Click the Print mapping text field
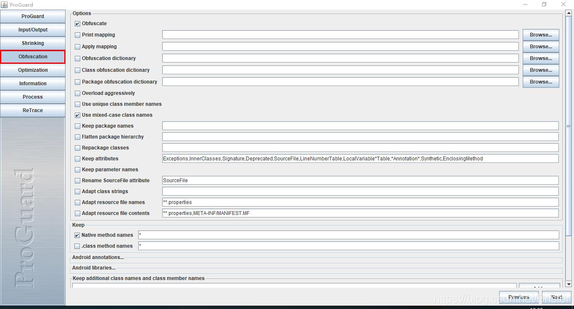This screenshot has width=574, height=309. 340,35
